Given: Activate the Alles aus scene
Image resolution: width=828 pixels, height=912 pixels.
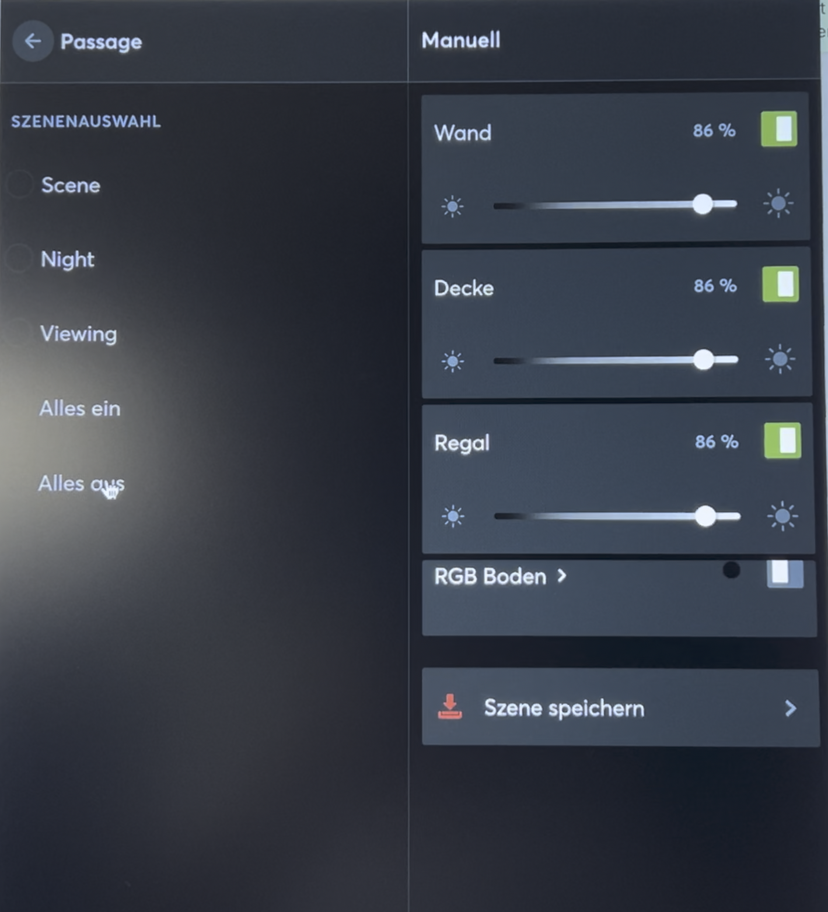Looking at the screenshot, I should coord(81,483).
